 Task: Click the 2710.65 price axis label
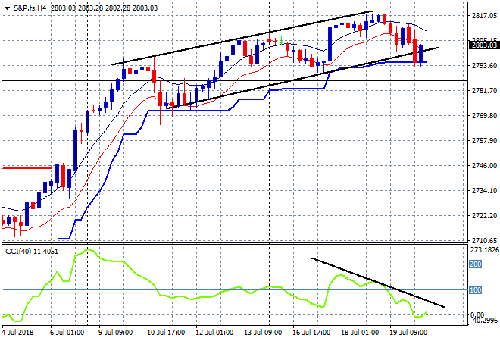pyautogui.click(x=484, y=240)
